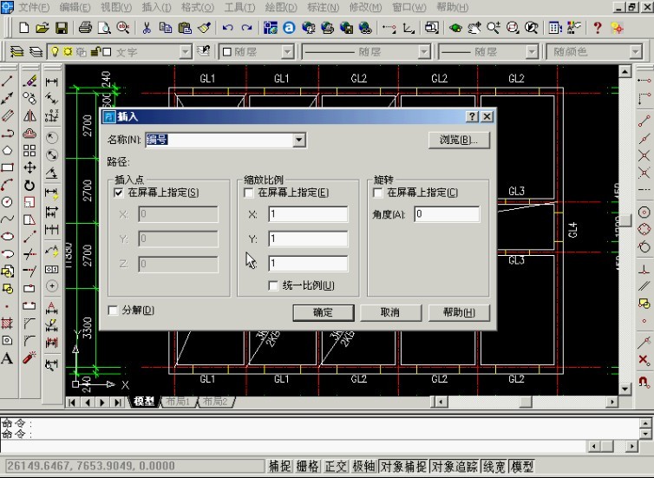Toggle 对象捕捉 in status bar
Image resolution: width=654 pixels, height=478 pixels.
coord(403,466)
